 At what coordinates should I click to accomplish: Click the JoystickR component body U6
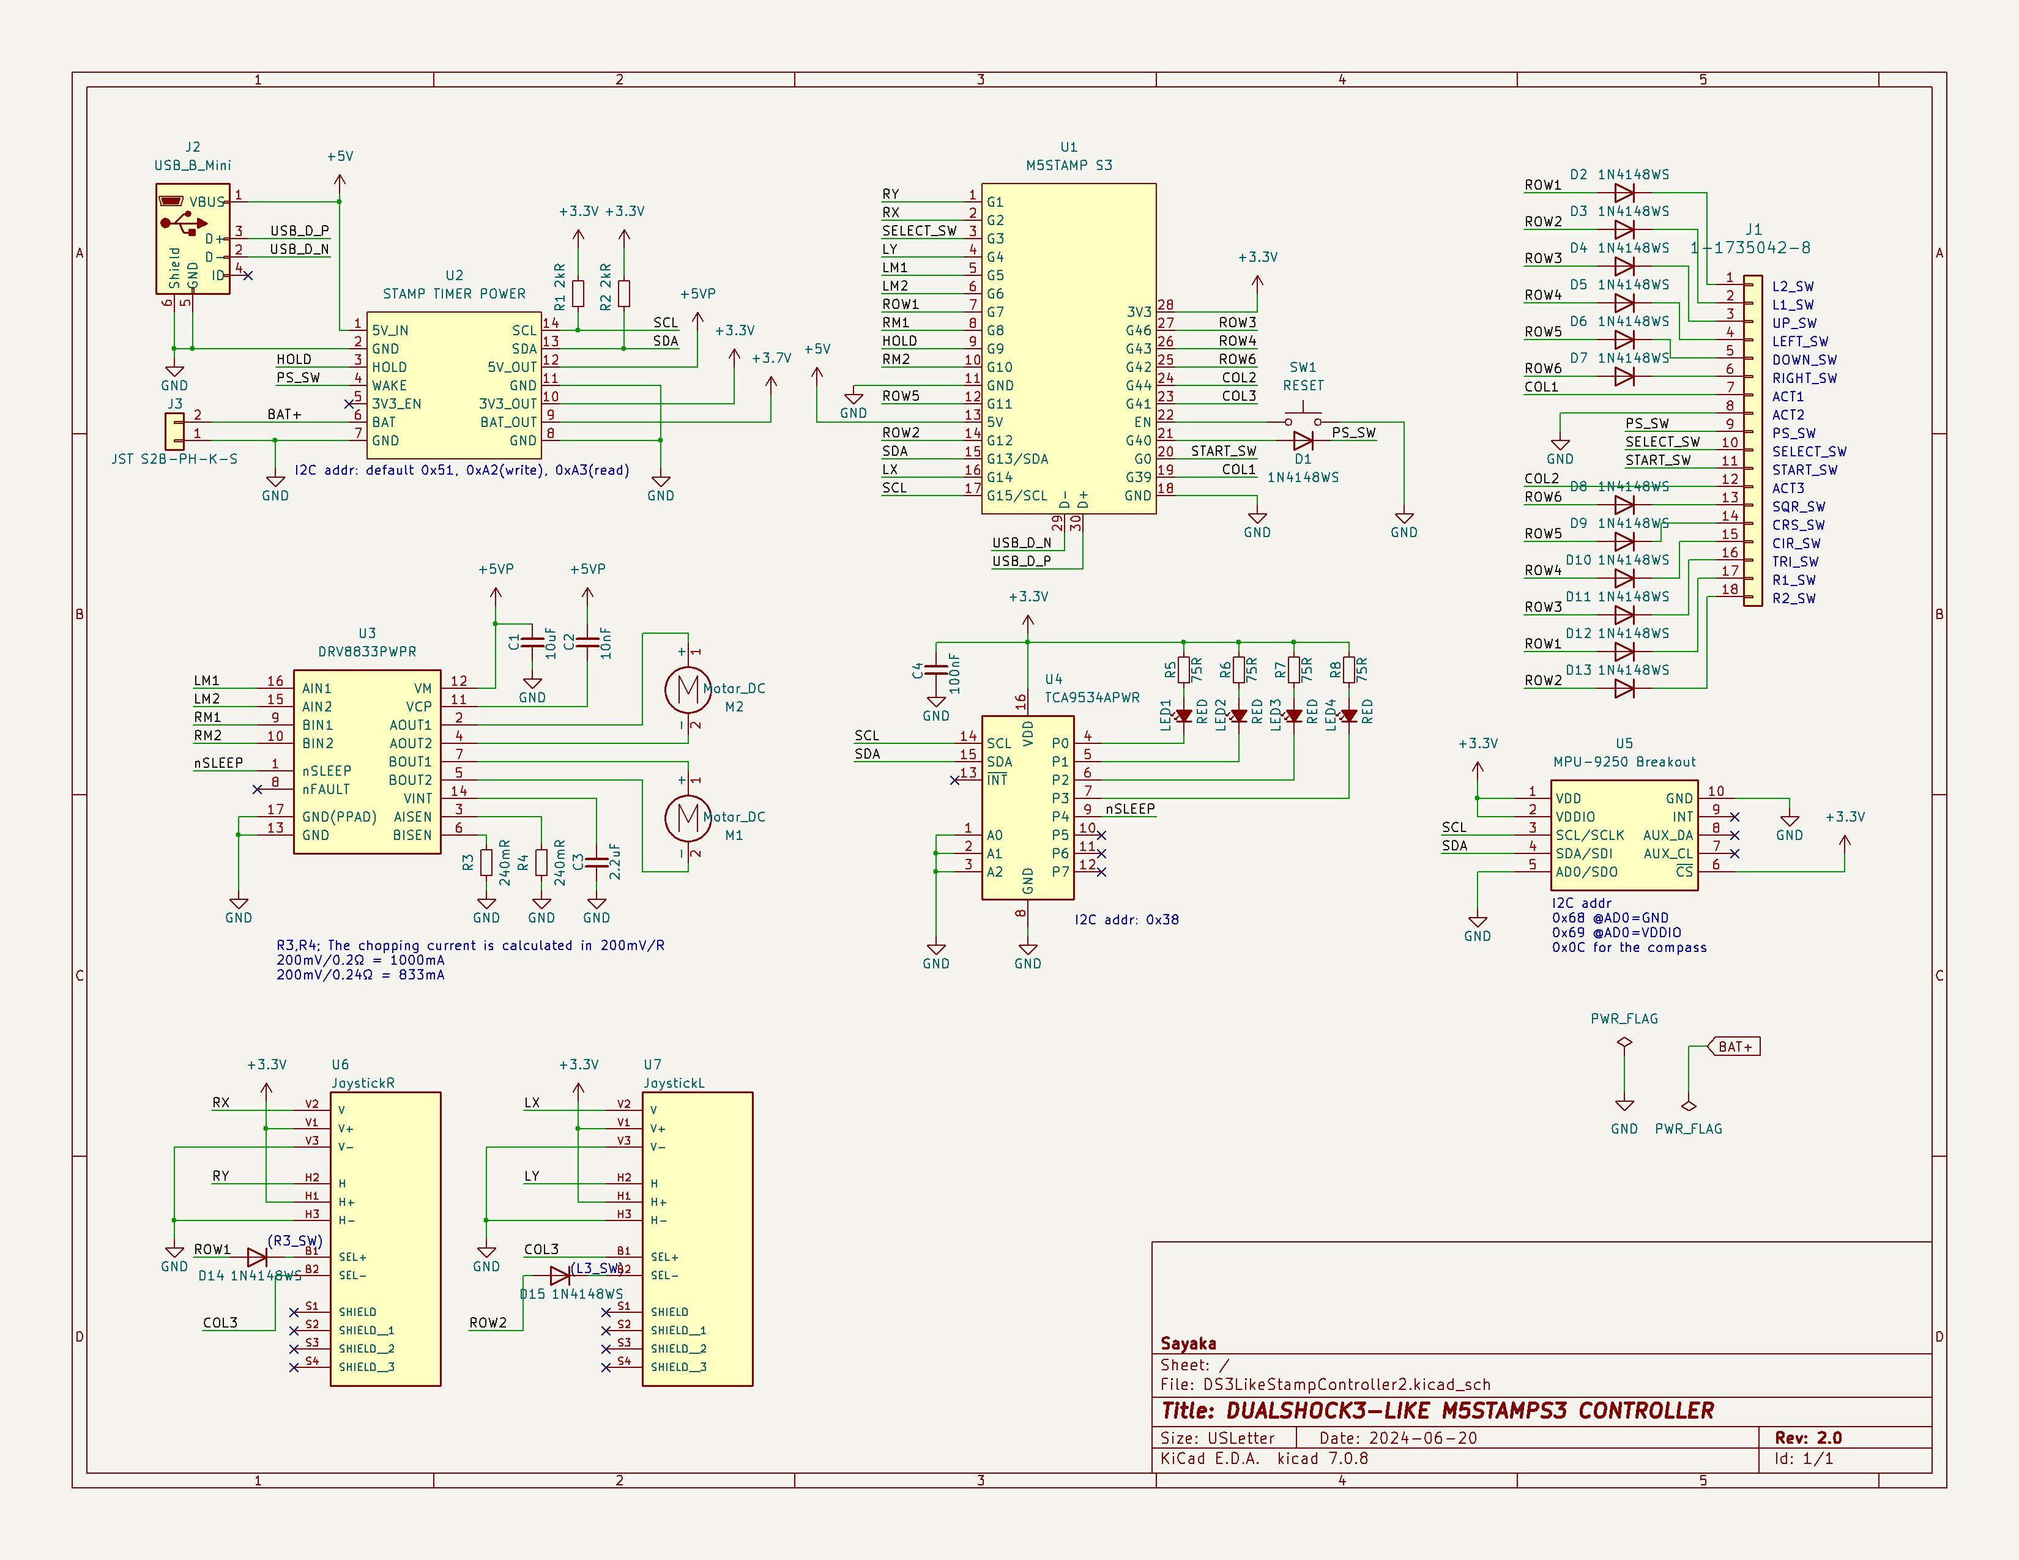tap(385, 1238)
